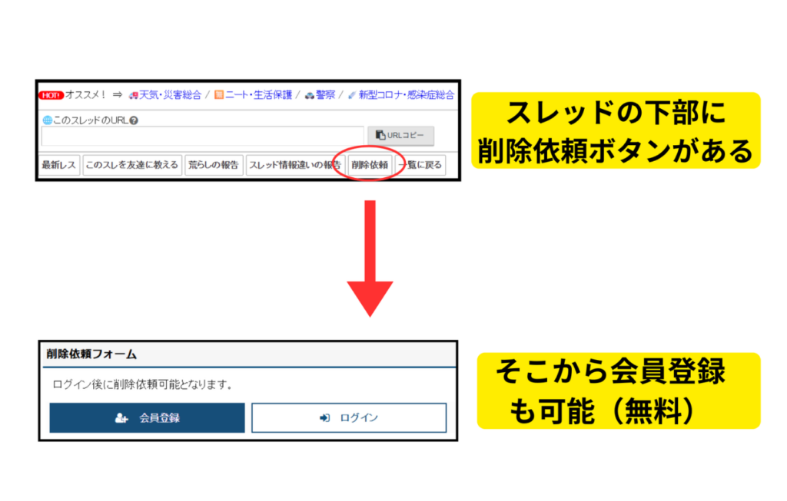Open the 天気・災害総合 link
Screen dimensions: 787x501
pyautogui.click(x=170, y=94)
